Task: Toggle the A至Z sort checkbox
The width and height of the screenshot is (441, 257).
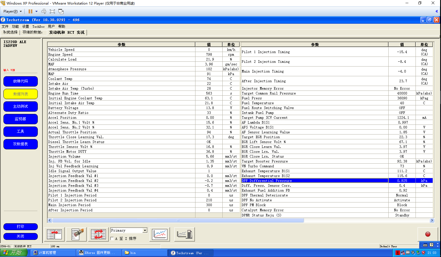Action: [112, 238]
